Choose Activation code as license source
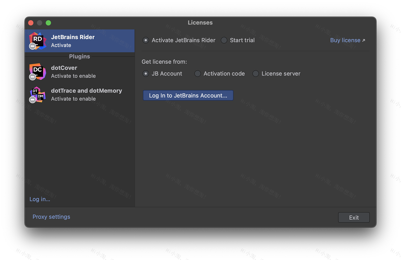The image size is (401, 260). [x=198, y=73]
